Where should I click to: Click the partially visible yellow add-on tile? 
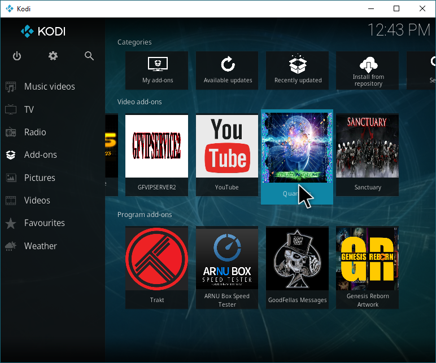[112, 156]
